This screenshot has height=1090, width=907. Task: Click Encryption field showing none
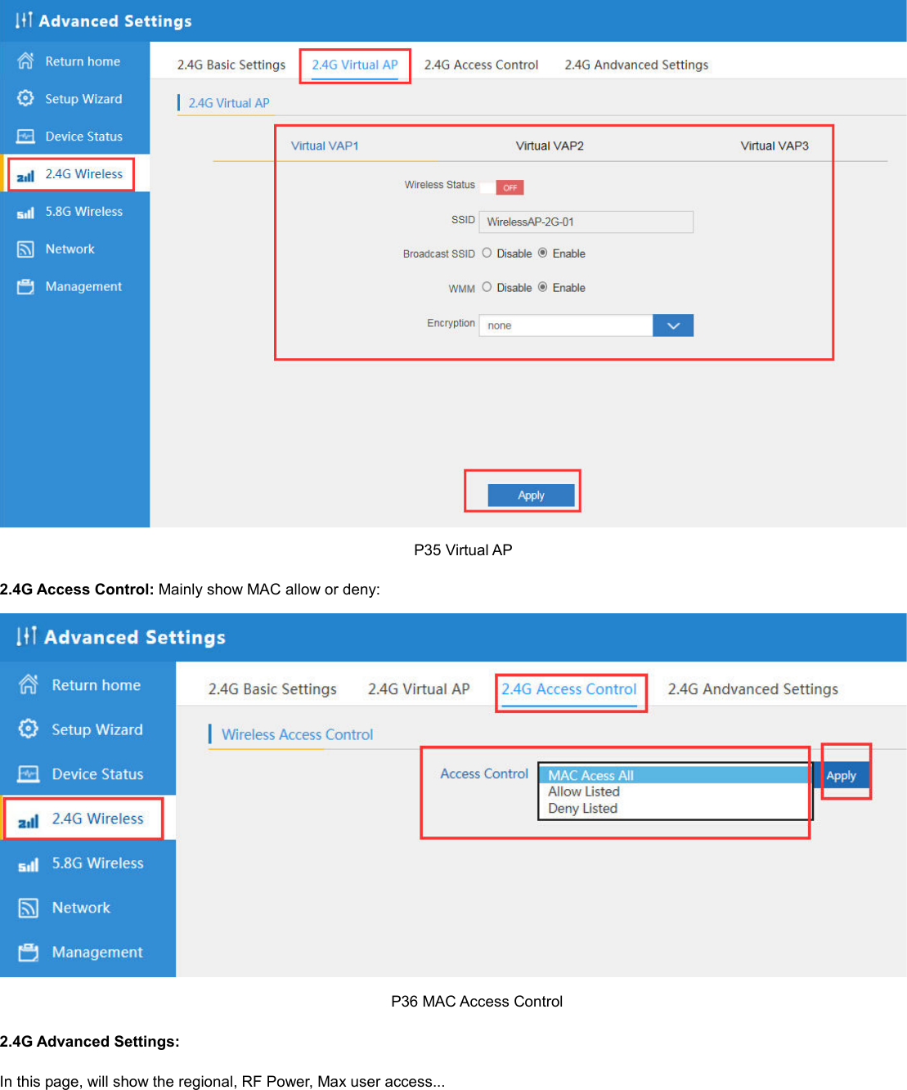566,325
